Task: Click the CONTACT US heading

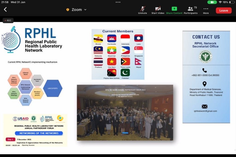Action: tap(206, 37)
